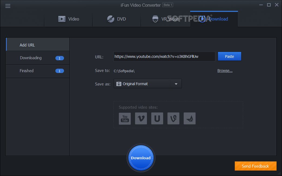Click the Downloading count badge
282x176 pixels.
click(60, 58)
